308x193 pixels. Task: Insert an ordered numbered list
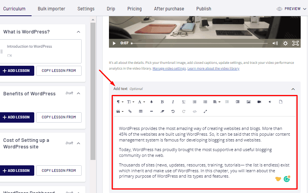coord(194,102)
